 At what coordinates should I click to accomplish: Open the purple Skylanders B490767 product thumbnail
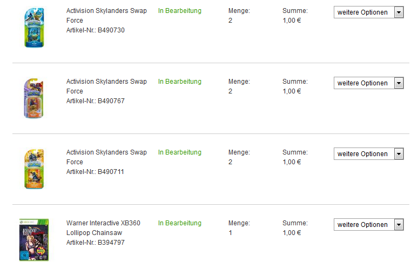coord(33,98)
